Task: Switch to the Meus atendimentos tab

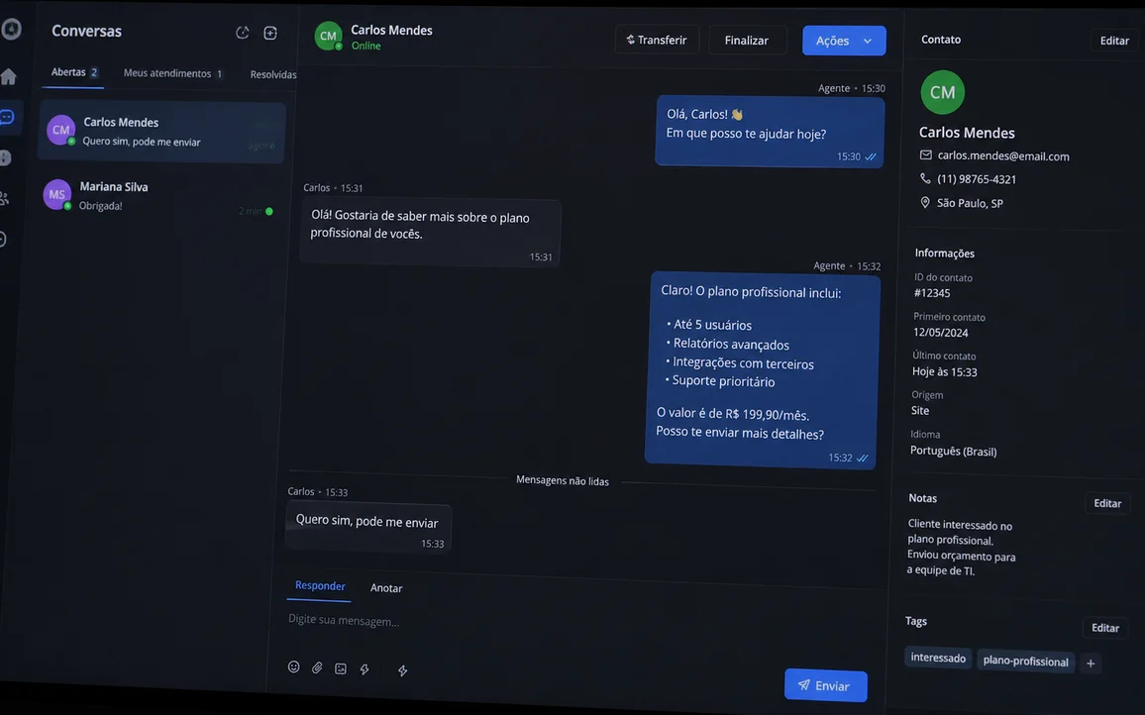Action: 173,73
